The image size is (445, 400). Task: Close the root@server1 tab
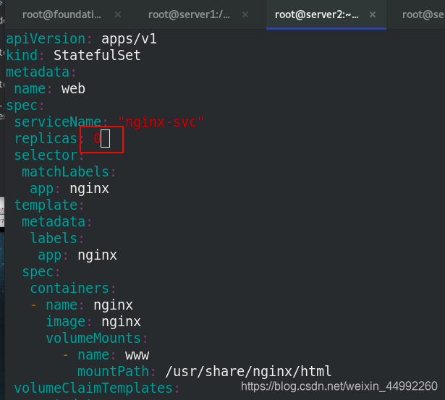[245, 14]
